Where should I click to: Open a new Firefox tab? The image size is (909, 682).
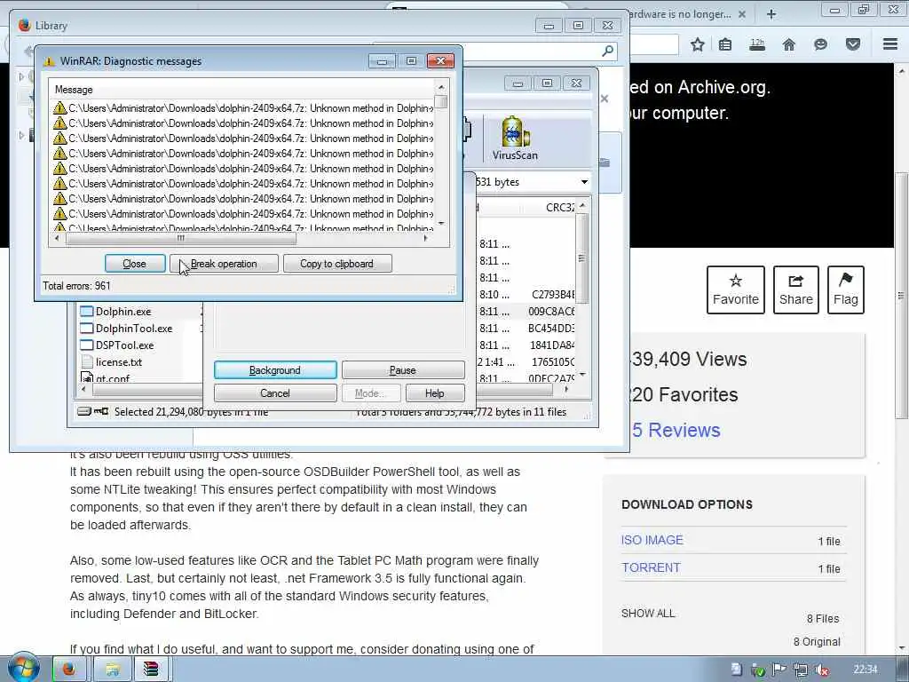771,14
